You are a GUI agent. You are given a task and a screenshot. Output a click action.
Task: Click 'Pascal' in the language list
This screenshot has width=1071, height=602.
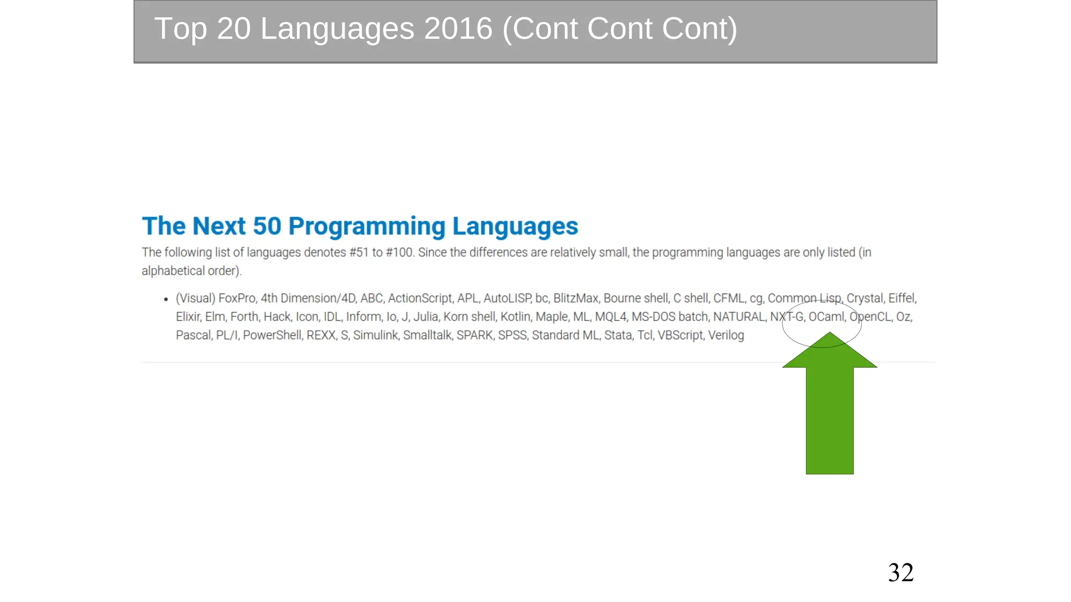point(193,335)
